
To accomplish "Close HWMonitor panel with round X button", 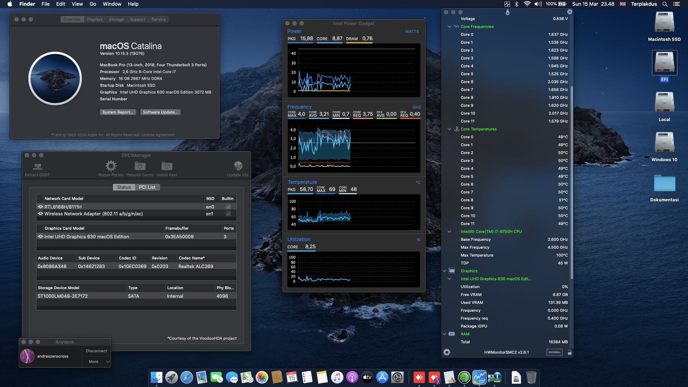I will [570, 12].
